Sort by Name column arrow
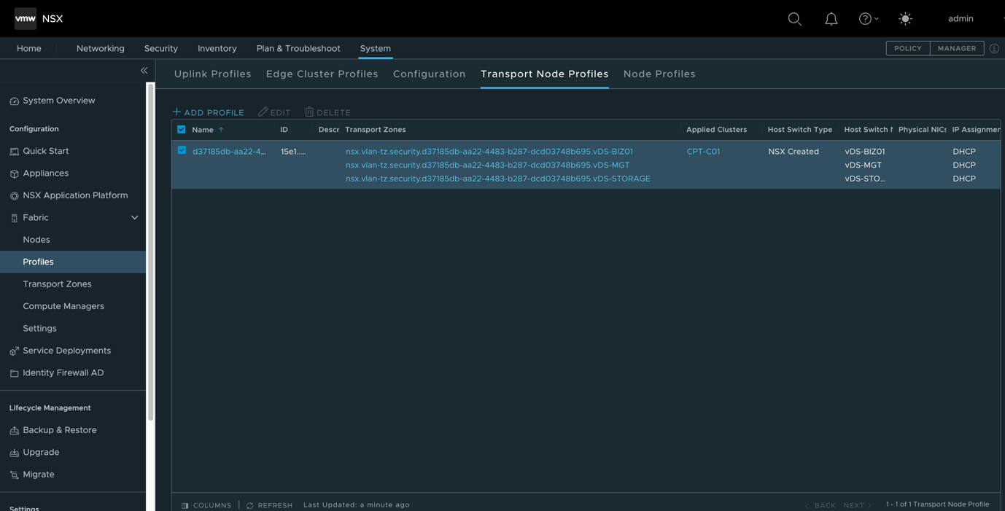 (221, 130)
